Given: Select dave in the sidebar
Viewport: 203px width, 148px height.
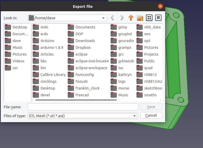Looking at the screenshot, I should [13, 41].
